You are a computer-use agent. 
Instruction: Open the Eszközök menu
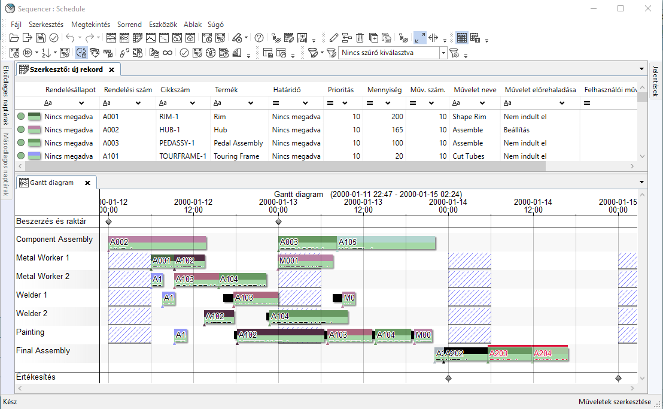click(x=163, y=25)
